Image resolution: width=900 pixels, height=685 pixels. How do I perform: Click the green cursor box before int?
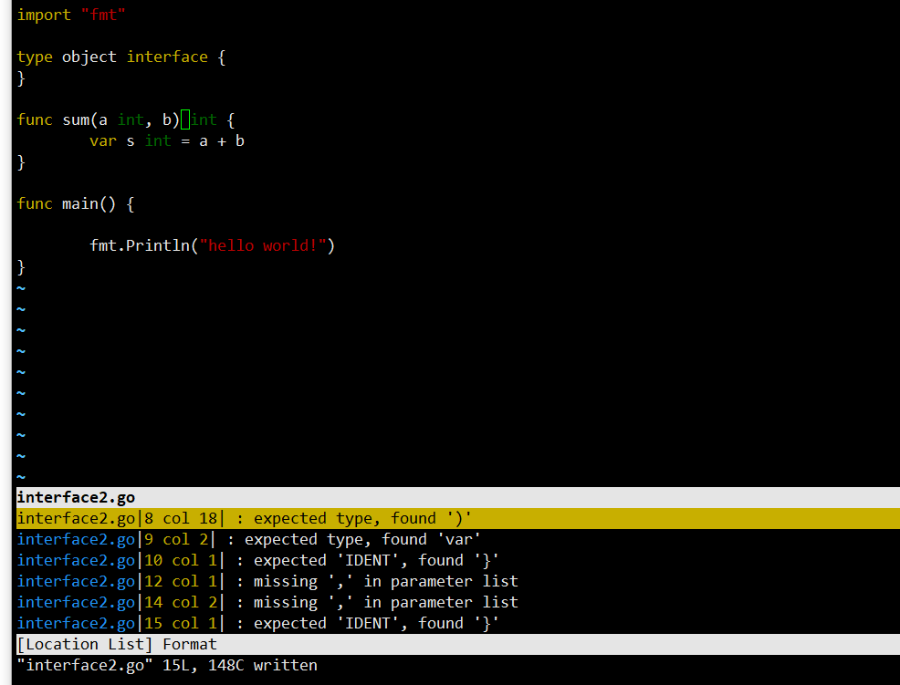pos(184,119)
